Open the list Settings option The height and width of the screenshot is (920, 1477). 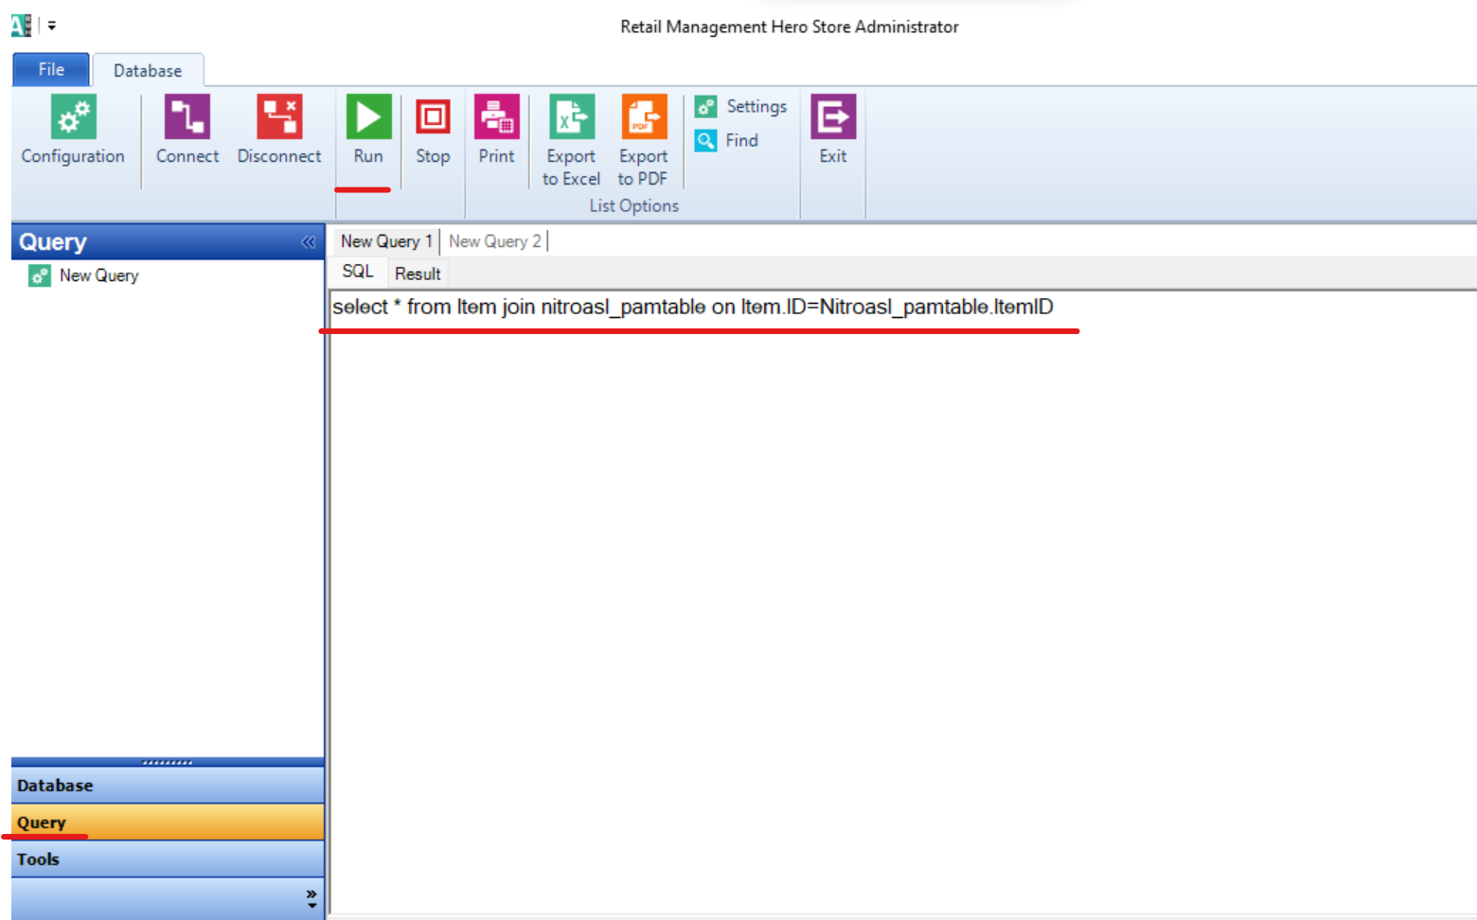(x=741, y=107)
